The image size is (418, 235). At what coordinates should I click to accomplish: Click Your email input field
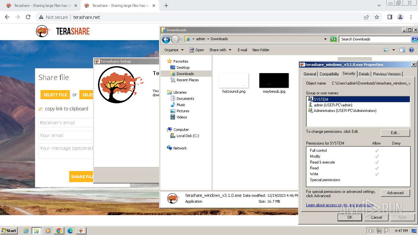click(66, 135)
